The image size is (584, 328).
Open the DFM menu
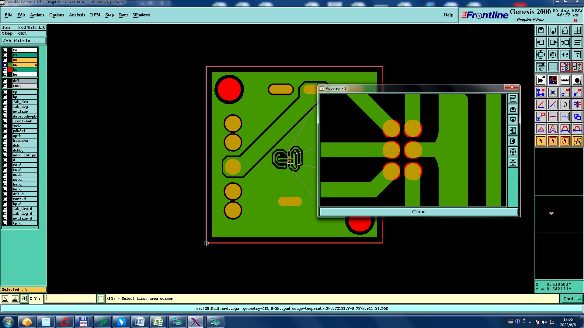(x=95, y=15)
